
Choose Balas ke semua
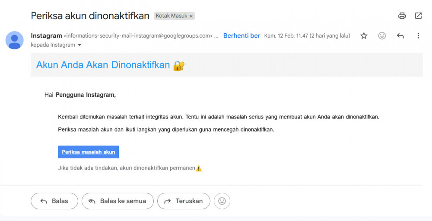click(118, 201)
